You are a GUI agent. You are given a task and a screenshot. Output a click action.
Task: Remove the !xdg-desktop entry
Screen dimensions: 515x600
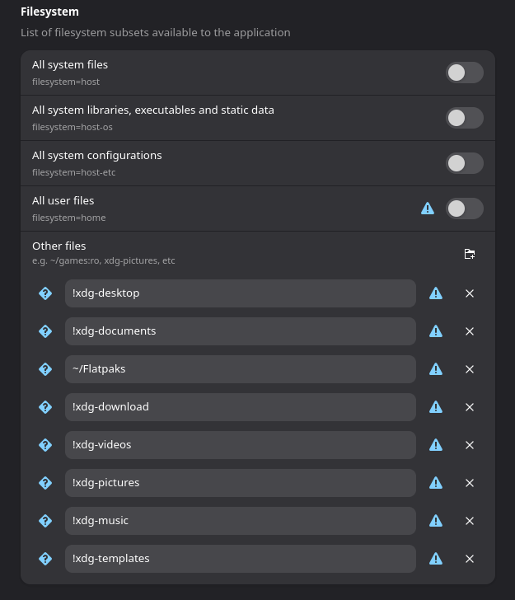coord(470,293)
